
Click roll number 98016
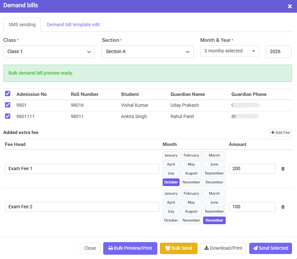tap(77, 105)
